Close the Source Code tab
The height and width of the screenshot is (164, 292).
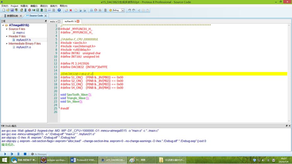(45, 16)
